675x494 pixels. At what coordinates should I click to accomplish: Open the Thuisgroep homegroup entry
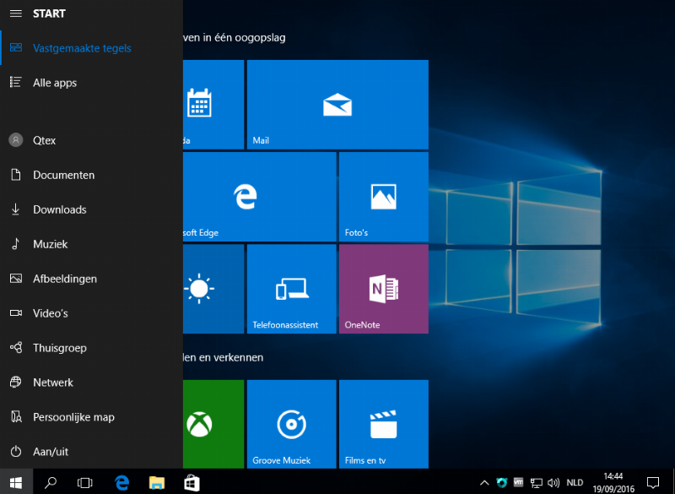pos(59,348)
